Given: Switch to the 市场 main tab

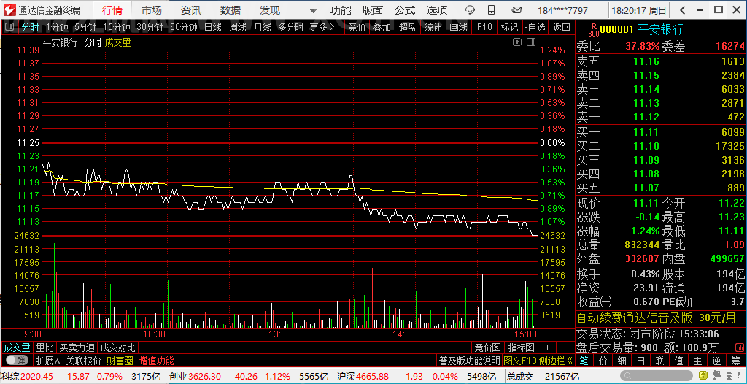Looking at the screenshot, I should 152,10.
